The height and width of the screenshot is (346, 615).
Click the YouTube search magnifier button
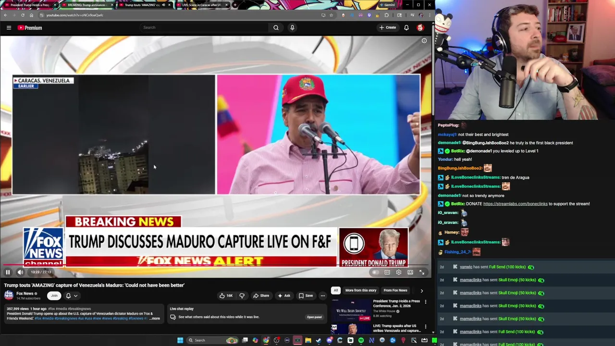point(276,27)
